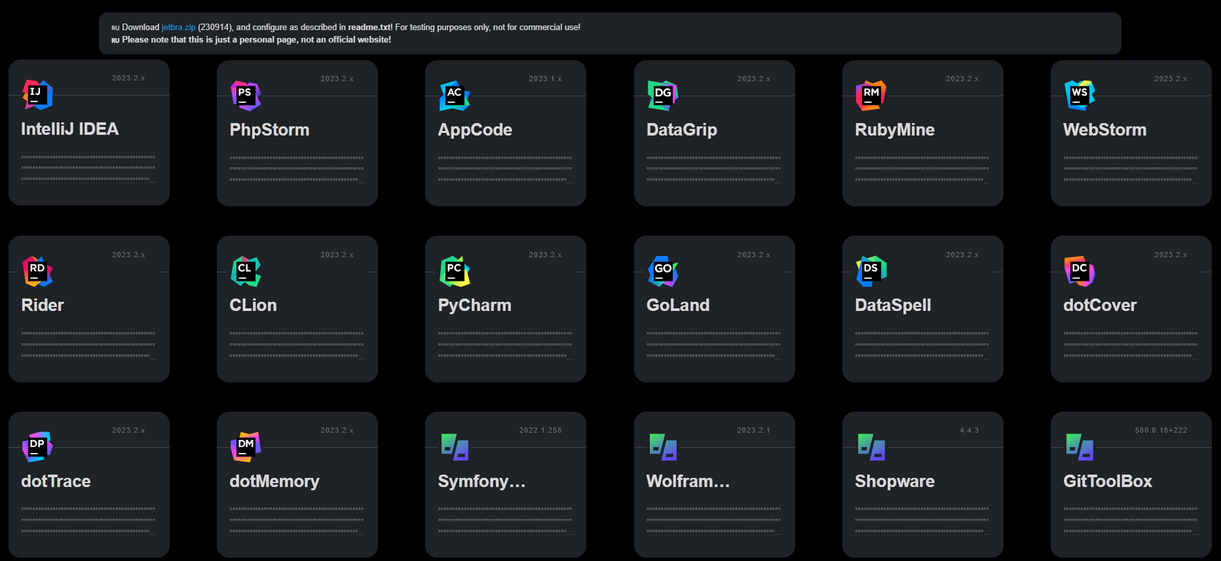Click the DataSpell title
The height and width of the screenshot is (561, 1221).
click(x=893, y=305)
